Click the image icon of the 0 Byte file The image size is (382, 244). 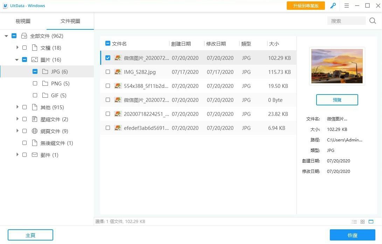pos(118,100)
